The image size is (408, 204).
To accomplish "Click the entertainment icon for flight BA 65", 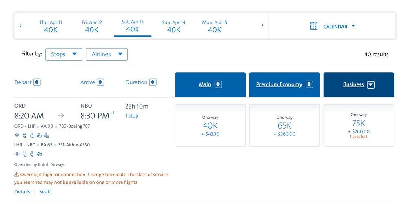I will [x=39, y=154].
